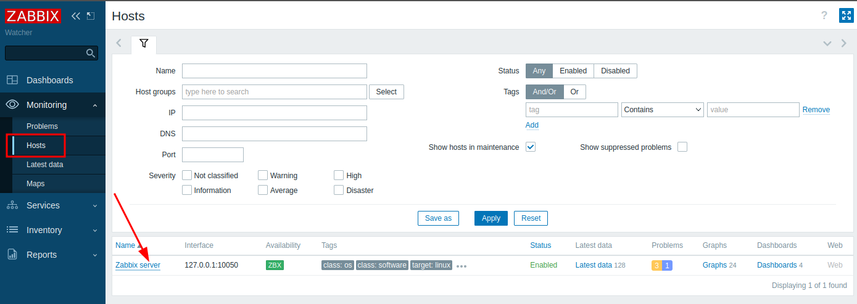The image size is (857, 304).
Task: Click the Apply filter button
Action: click(491, 218)
